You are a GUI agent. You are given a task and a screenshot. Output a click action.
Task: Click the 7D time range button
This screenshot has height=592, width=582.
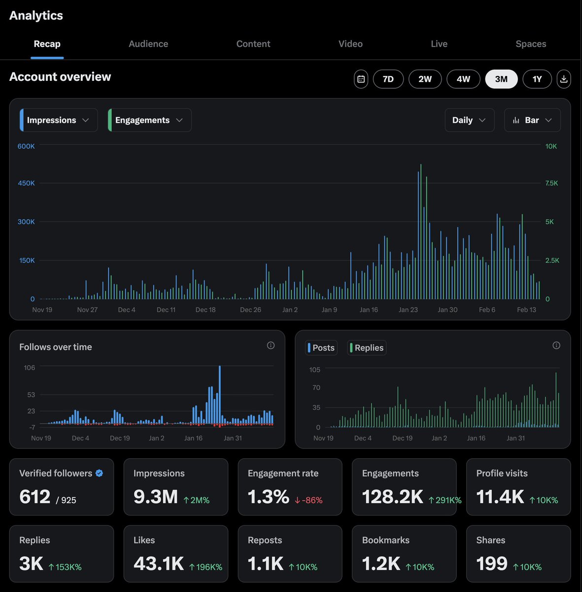[x=388, y=79]
